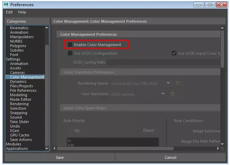
Task: Select GPU Cache category
Action: click(x=20, y=135)
